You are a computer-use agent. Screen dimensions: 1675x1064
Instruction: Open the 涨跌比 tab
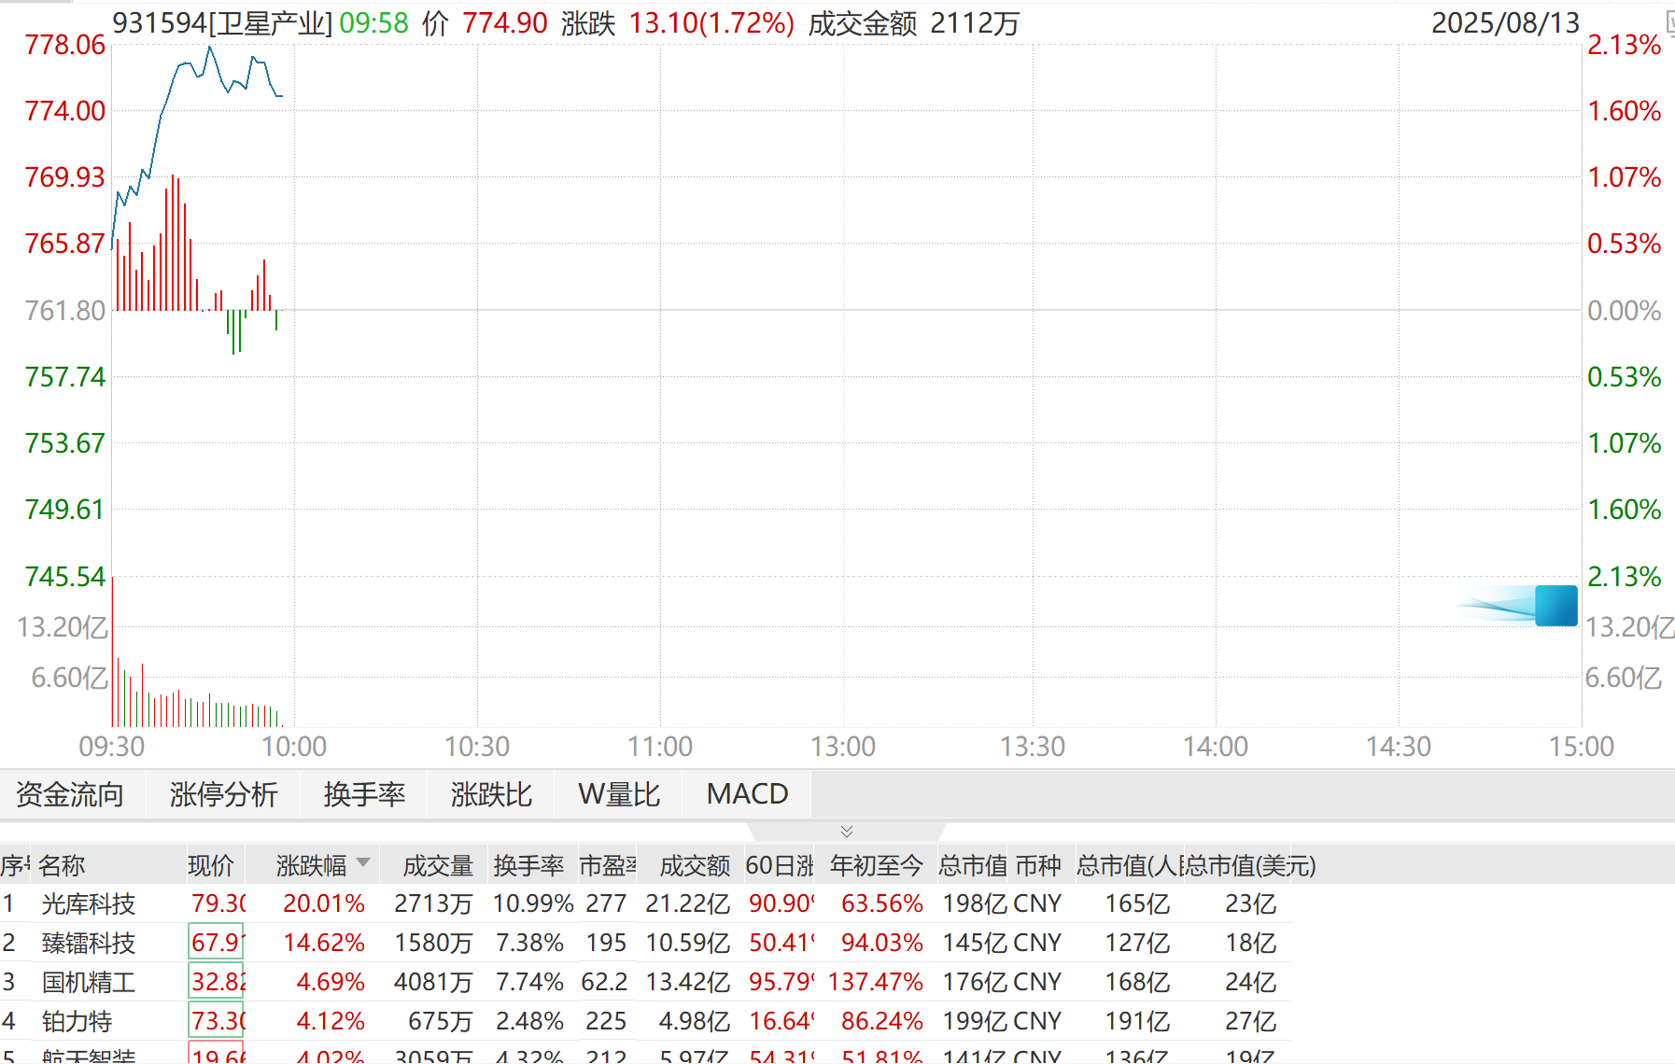click(491, 794)
